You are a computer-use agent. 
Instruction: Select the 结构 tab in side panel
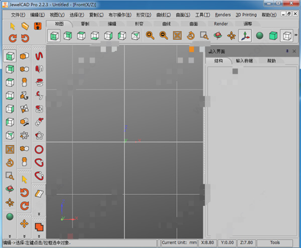[x=219, y=61]
